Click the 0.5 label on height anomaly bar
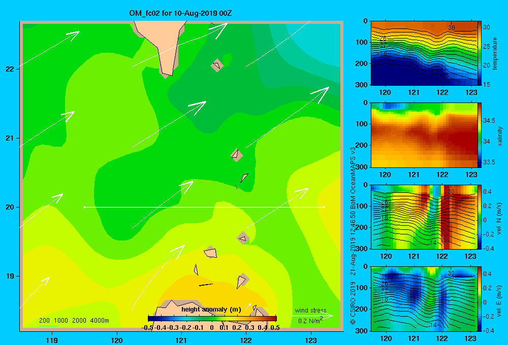Viewport: 508px width, 345px height. 275,328
